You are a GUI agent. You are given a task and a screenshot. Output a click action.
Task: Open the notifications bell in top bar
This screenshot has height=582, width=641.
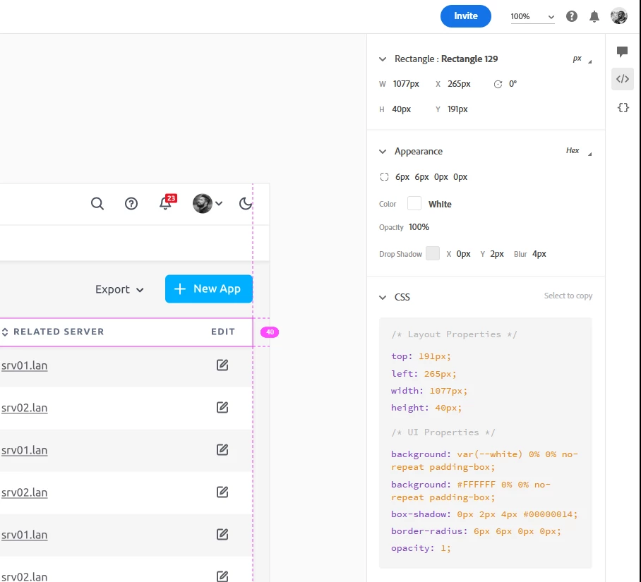594,16
